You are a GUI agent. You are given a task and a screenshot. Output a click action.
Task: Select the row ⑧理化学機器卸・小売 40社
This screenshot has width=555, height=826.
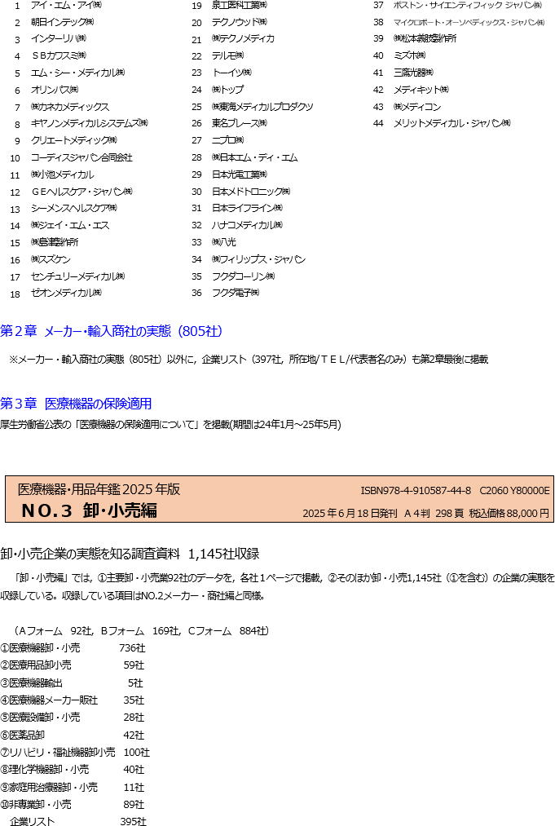click(x=73, y=770)
